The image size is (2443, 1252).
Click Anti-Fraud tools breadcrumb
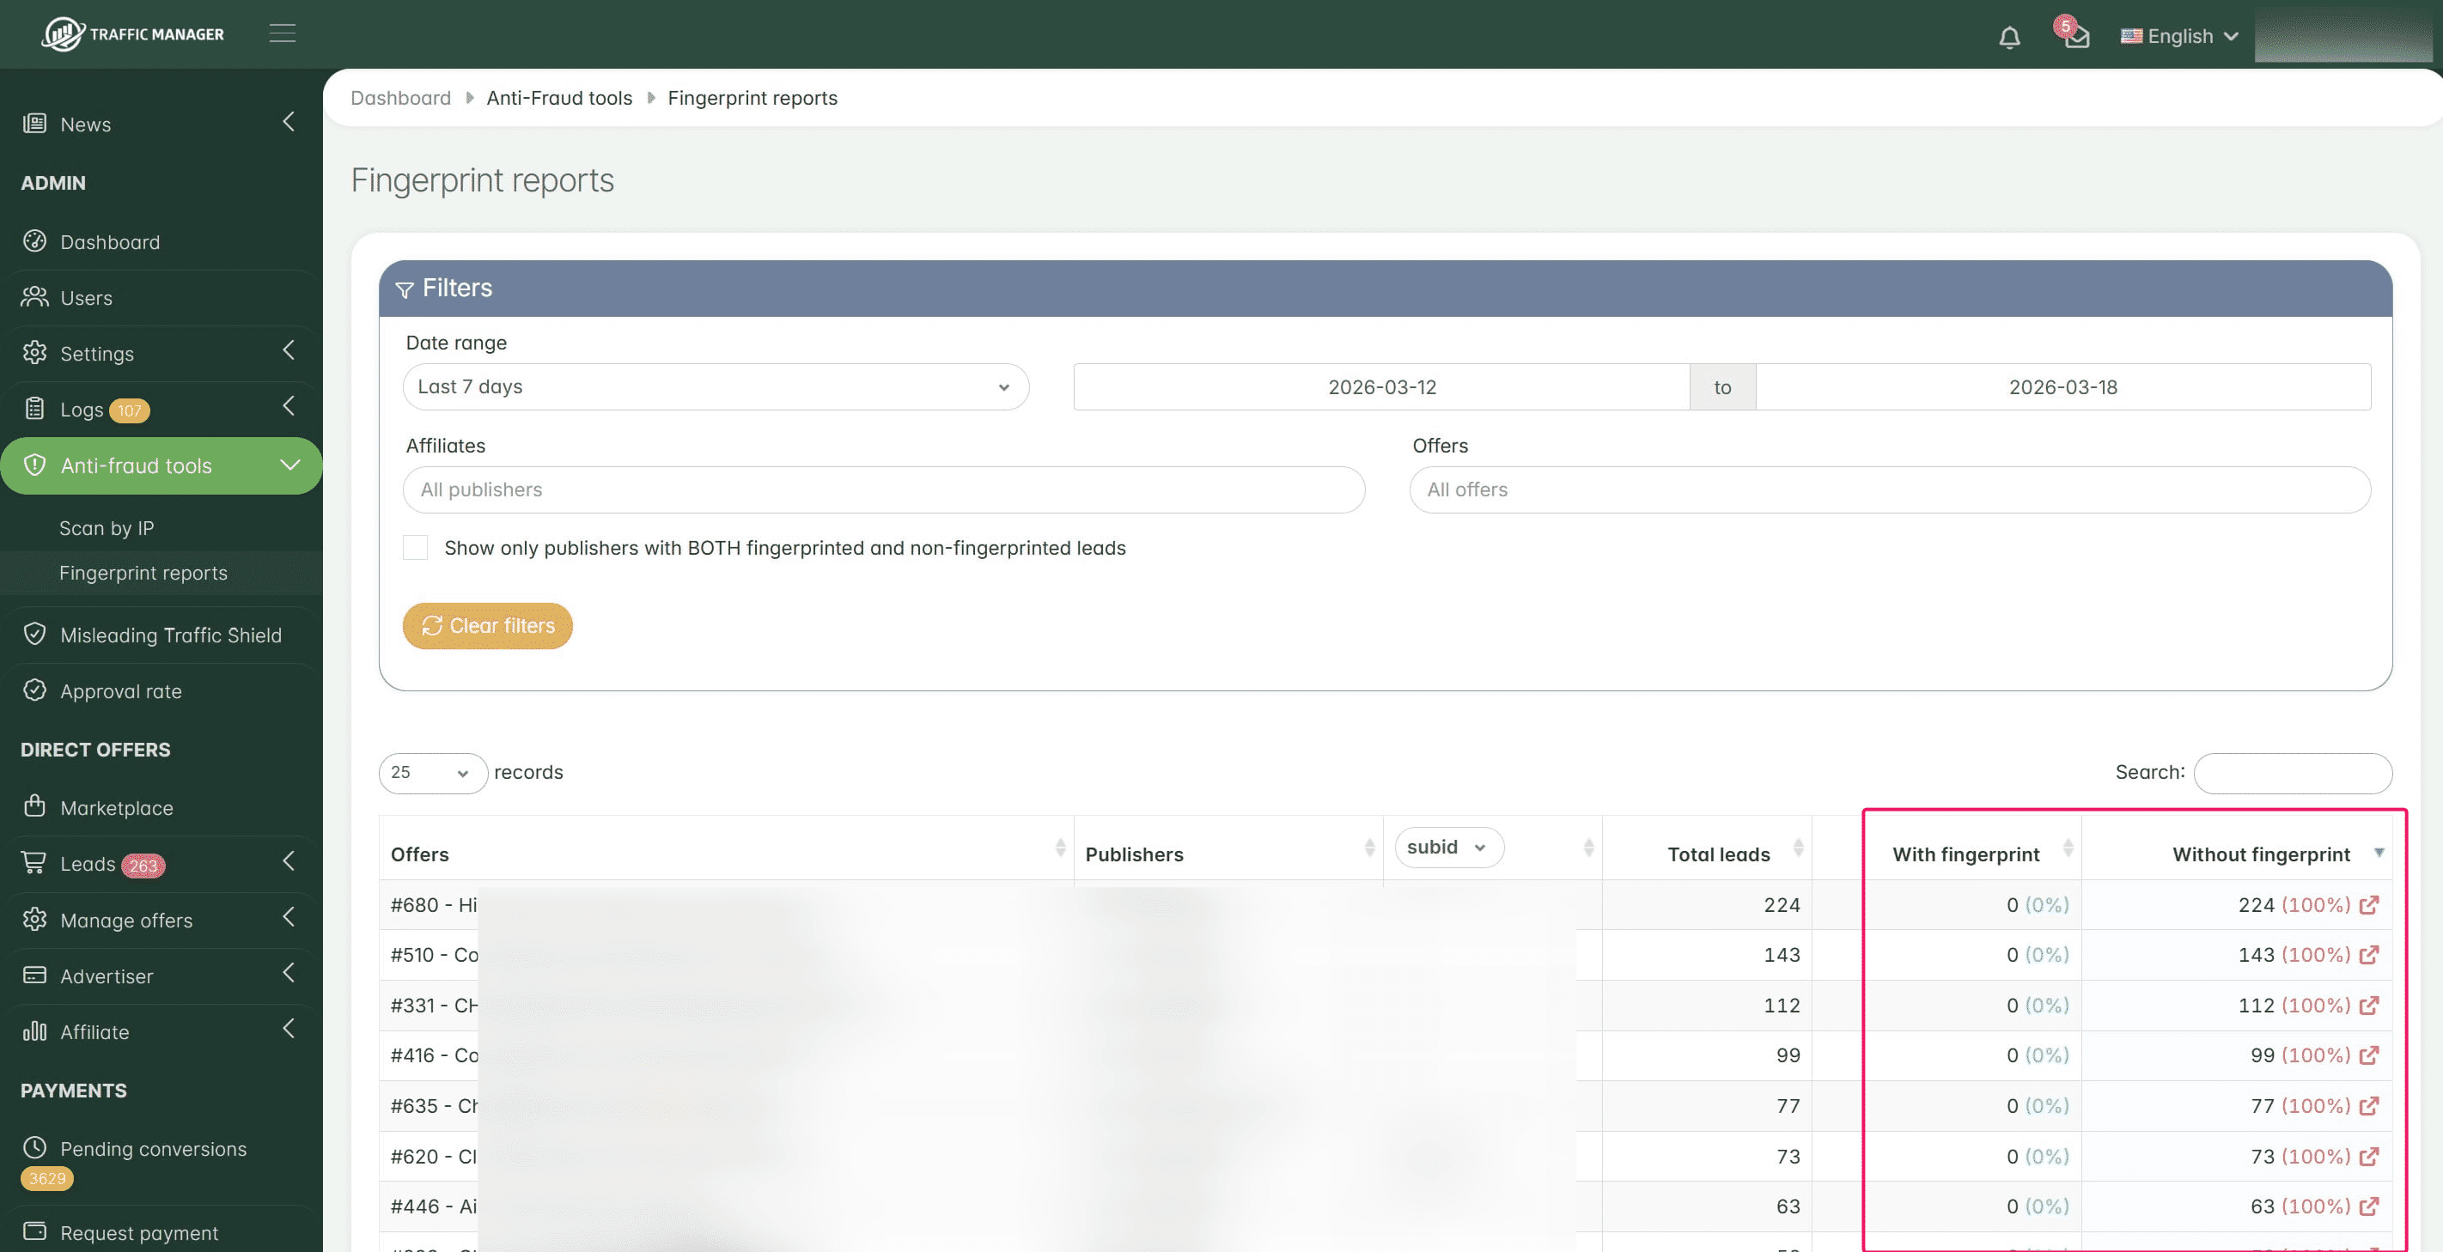[x=559, y=98]
